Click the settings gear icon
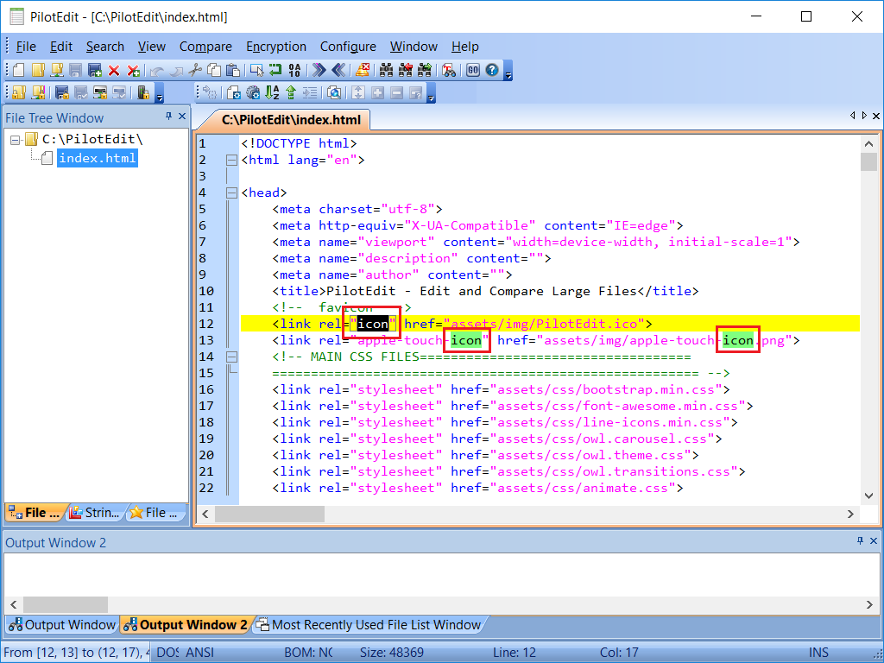 click(x=253, y=92)
